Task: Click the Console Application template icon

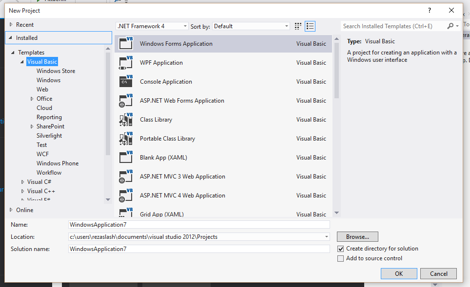Action: point(126,81)
